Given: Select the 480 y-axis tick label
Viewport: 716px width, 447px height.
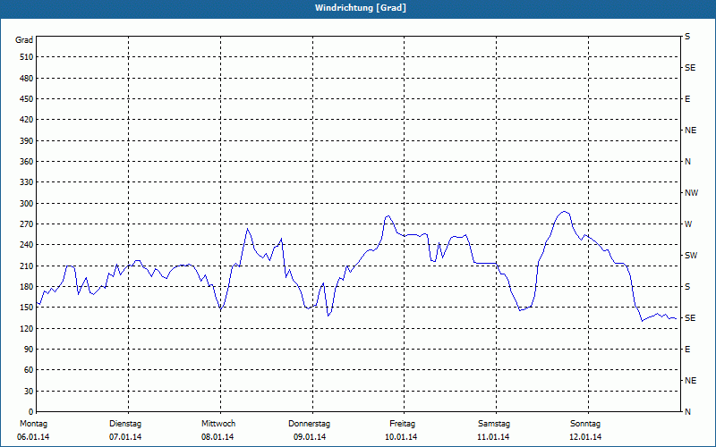Looking at the screenshot, I should (26, 78).
